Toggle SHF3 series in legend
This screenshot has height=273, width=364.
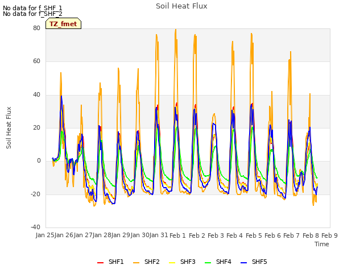[x=182, y=262]
